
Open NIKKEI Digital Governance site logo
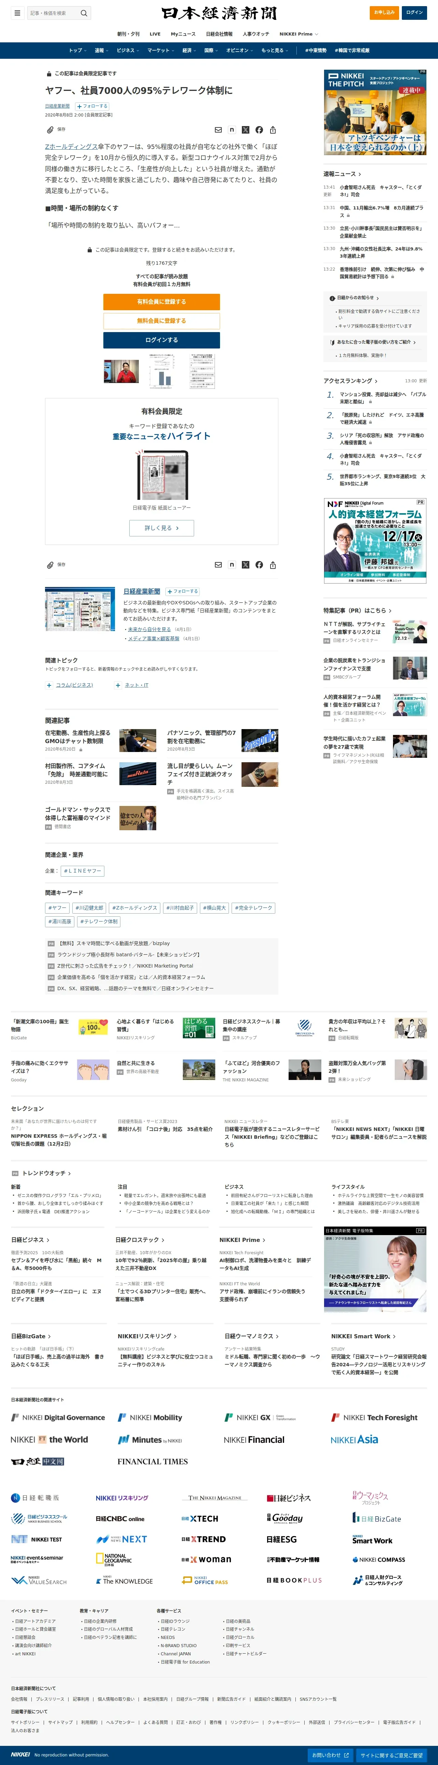click(x=58, y=1418)
